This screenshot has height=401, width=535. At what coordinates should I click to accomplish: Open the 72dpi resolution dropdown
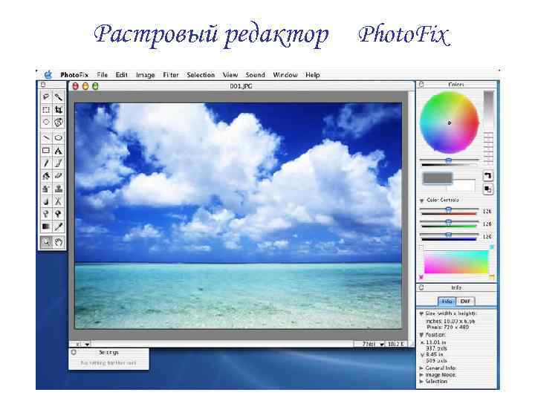[x=382, y=345]
